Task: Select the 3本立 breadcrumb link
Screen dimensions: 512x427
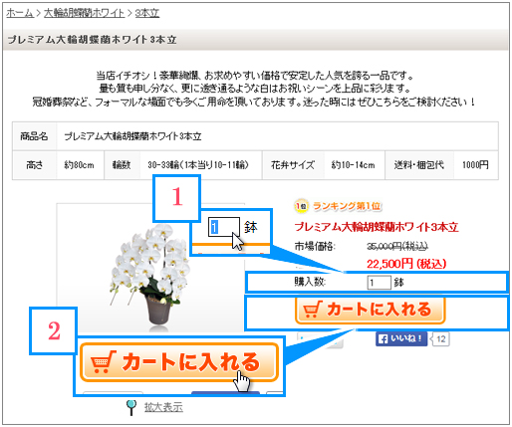Action: pyautogui.click(x=147, y=13)
